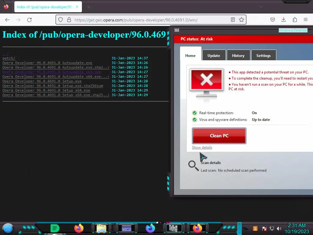Screen dimensions: 313x235
Task: Click the Scan details magnifier icon
Action: click(193, 166)
